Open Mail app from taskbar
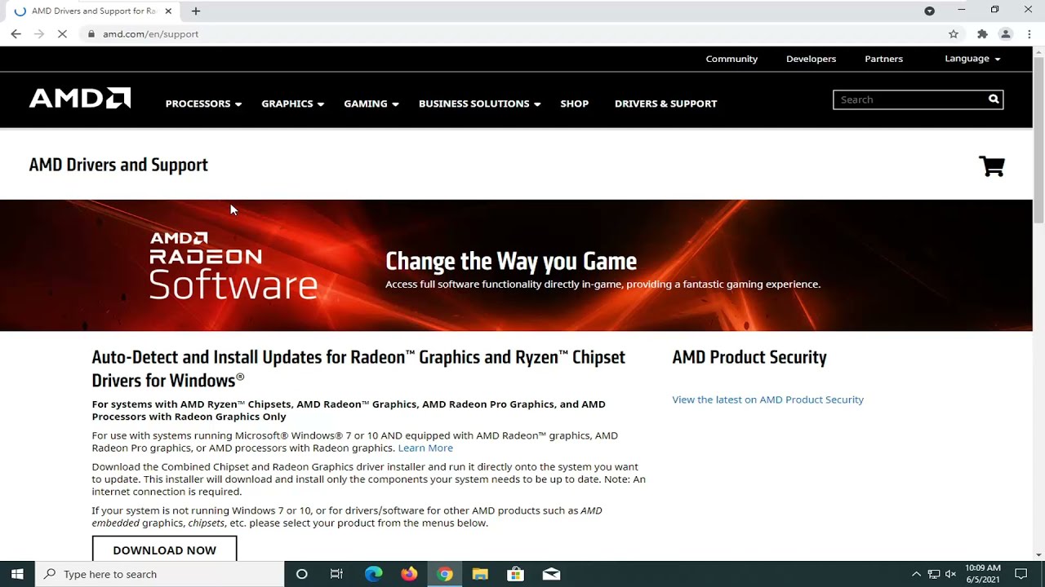1045x587 pixels. [551, 574]
